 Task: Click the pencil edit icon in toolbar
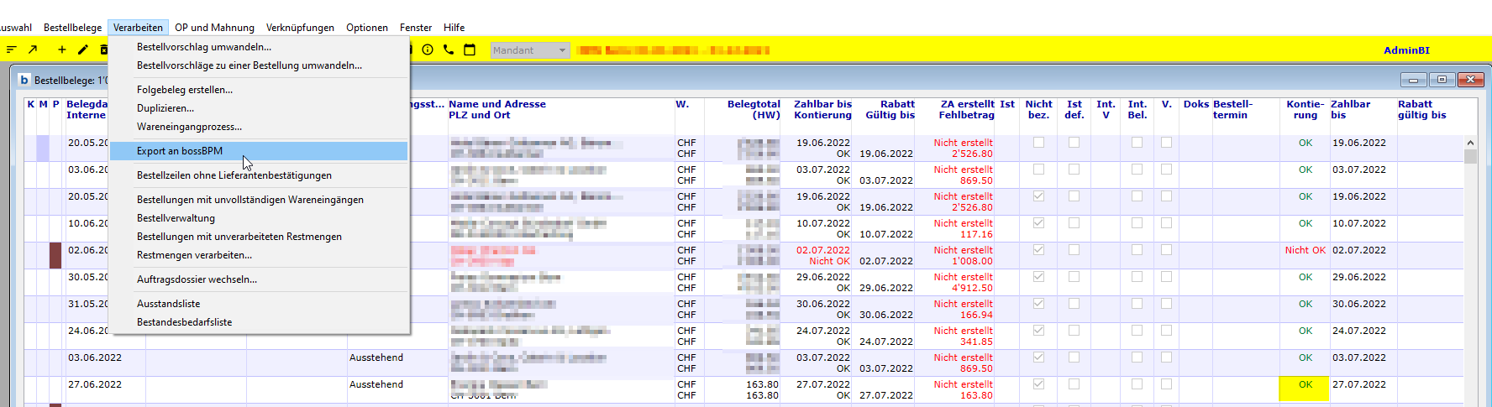point(82,50)
